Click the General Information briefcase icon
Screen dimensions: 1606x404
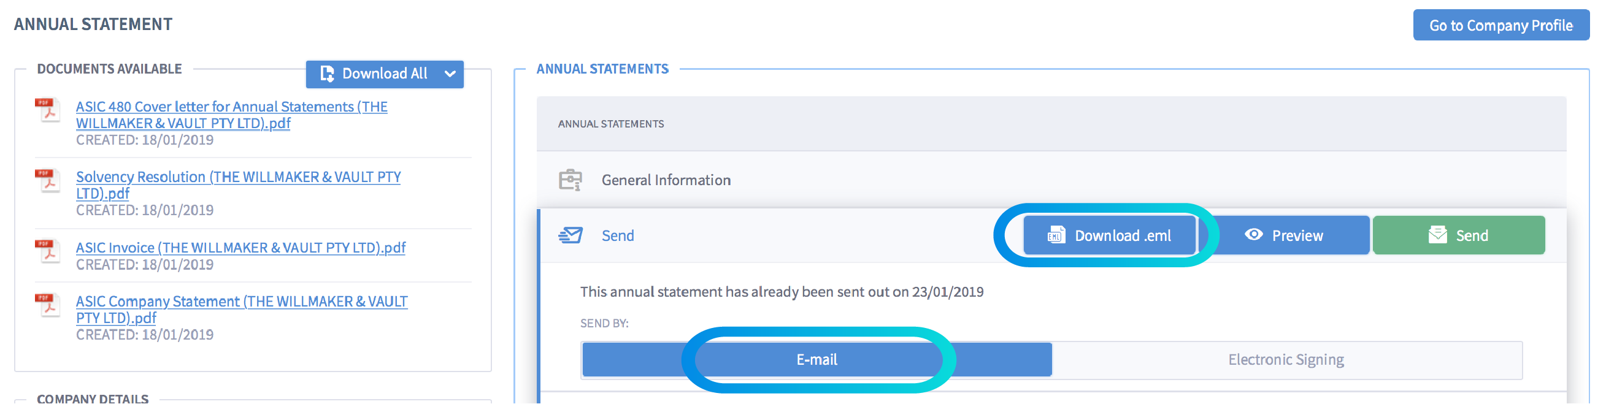pyautogui.click(x=570, y=180)
